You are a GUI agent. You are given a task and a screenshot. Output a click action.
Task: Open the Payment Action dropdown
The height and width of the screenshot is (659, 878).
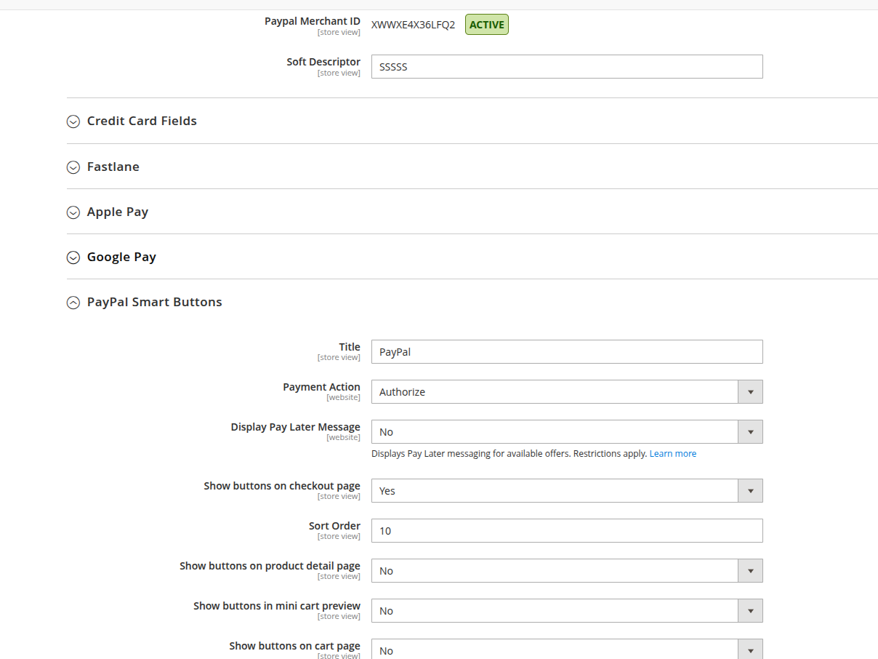(x=566, y=391)
